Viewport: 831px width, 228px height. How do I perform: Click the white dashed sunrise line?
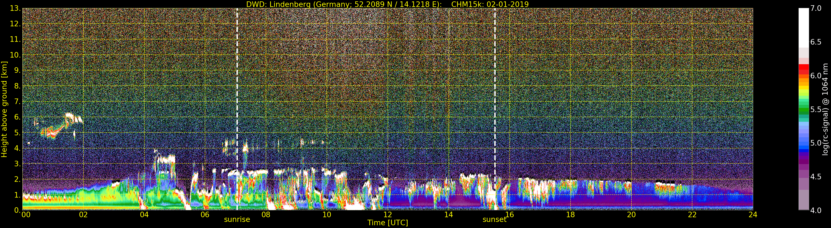(x=237, y=109)
